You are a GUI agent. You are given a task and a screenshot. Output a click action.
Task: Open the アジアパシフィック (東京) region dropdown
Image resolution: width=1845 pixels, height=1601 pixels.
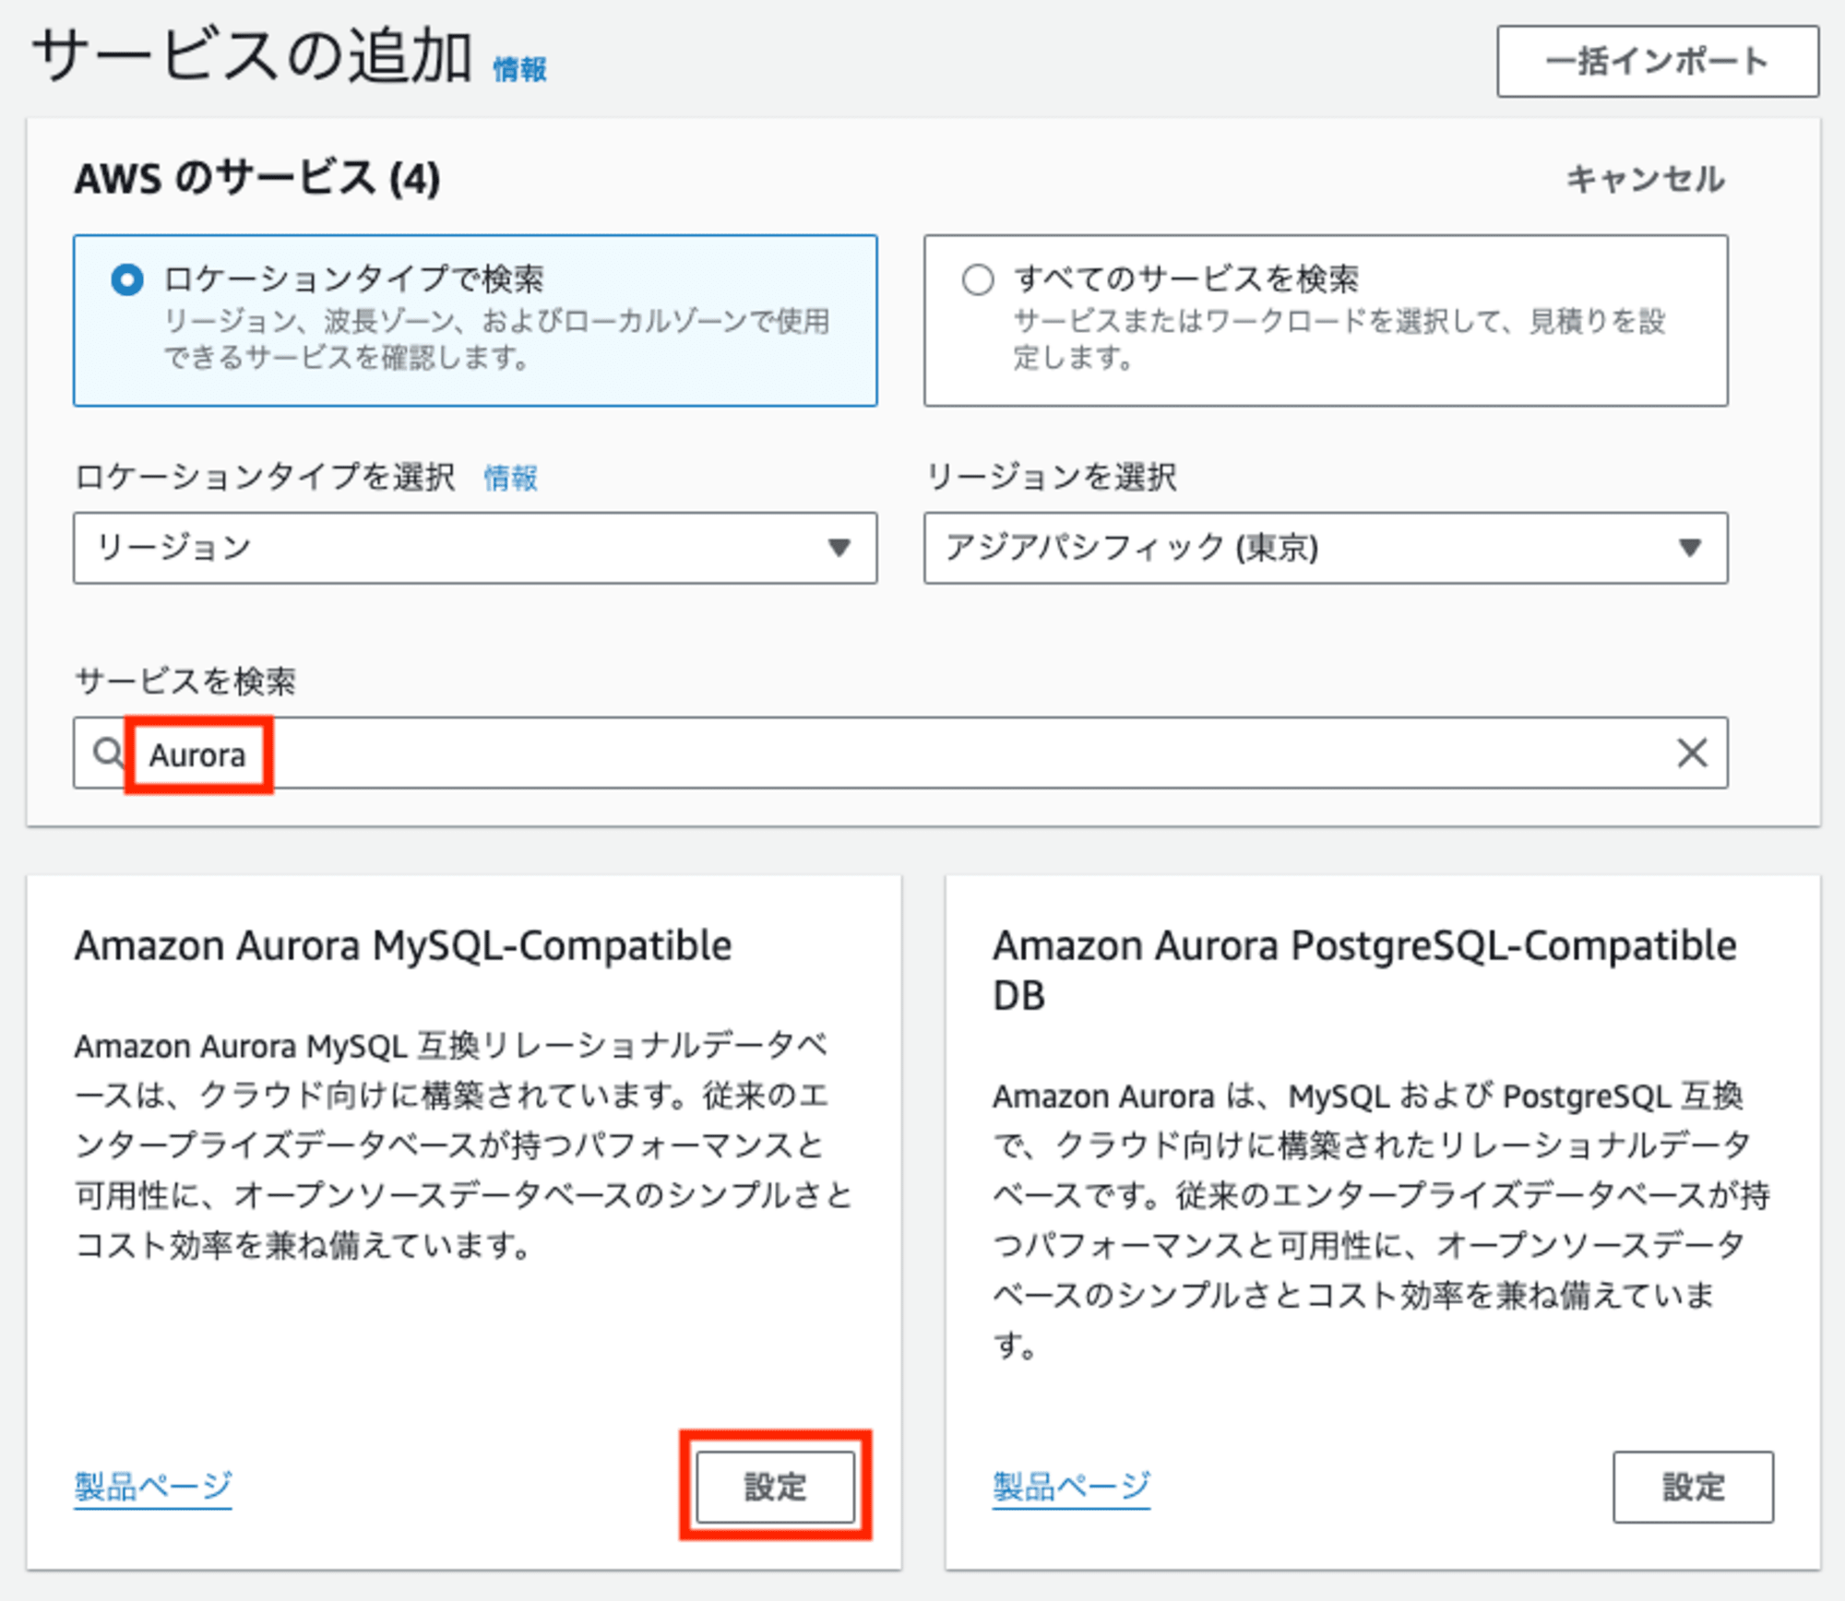[x=1326, y=548]
